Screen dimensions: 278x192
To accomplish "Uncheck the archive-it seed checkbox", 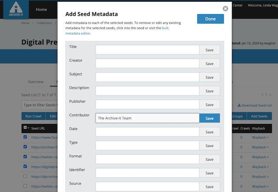I will (25, 147).
